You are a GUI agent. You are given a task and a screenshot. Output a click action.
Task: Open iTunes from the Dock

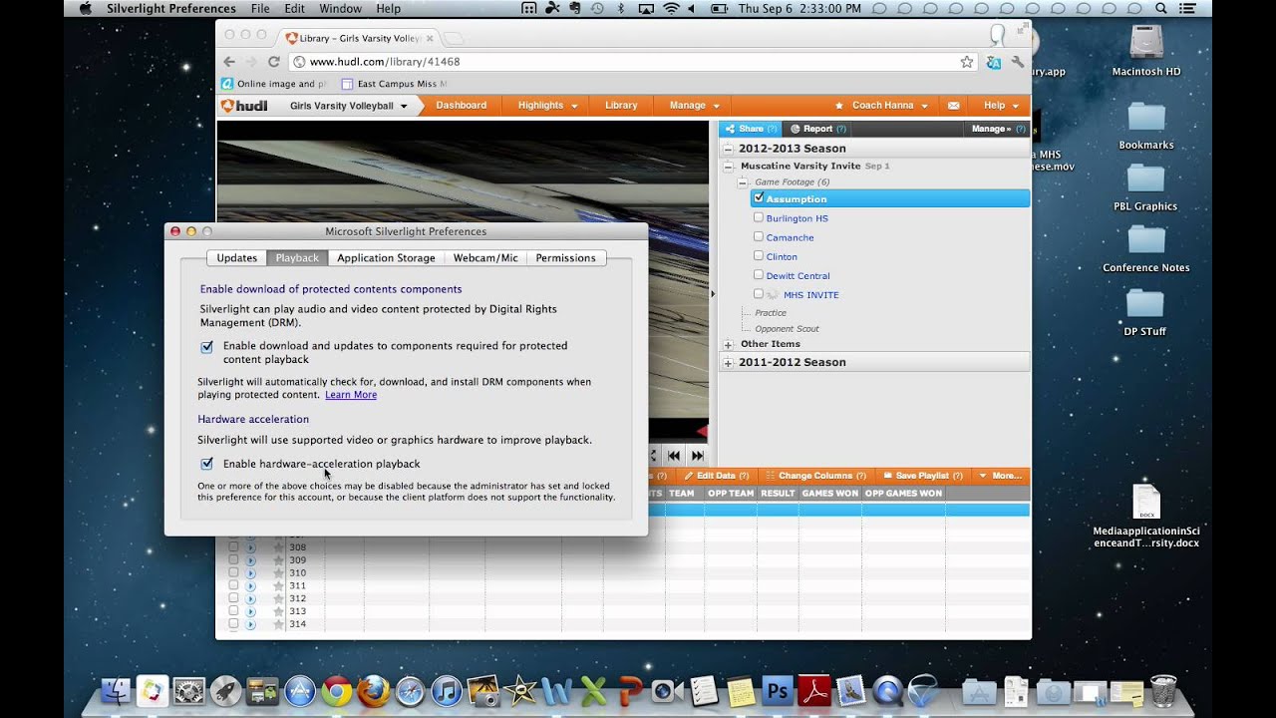pyautogui.click(x=448, y=691)
